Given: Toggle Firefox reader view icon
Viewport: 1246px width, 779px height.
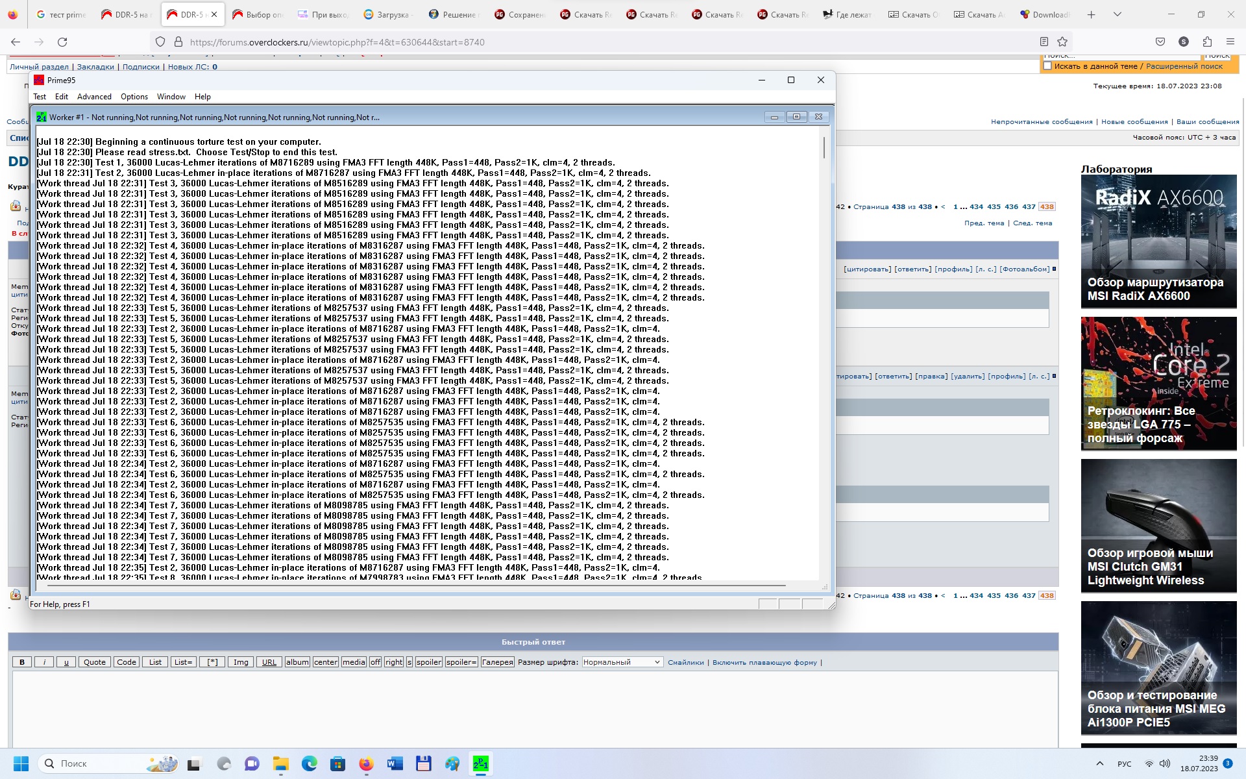Looking at the screenshot, I should (x=1044, y=42).
